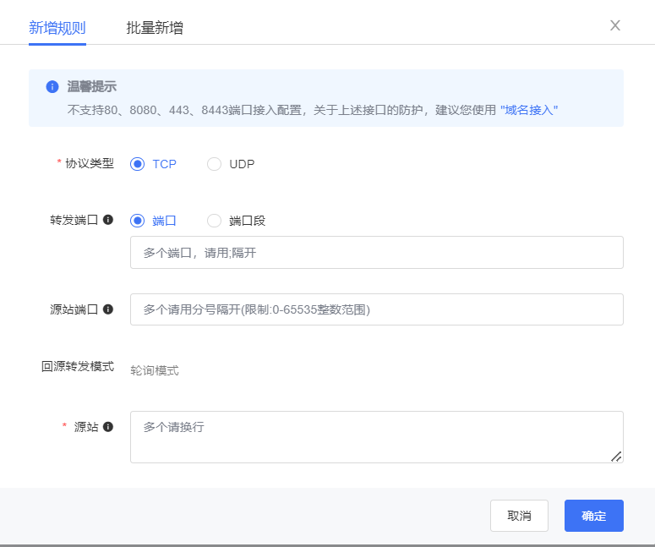Choose the 端口段 port range option
Image resolution: width=655 pixels, height=547 pixels.
click(x=215, y=221)
